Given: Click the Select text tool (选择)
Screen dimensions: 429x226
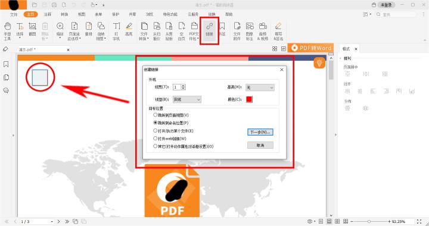Looking at the screenshot, I should pyautogui.click(x=20, y=30).
